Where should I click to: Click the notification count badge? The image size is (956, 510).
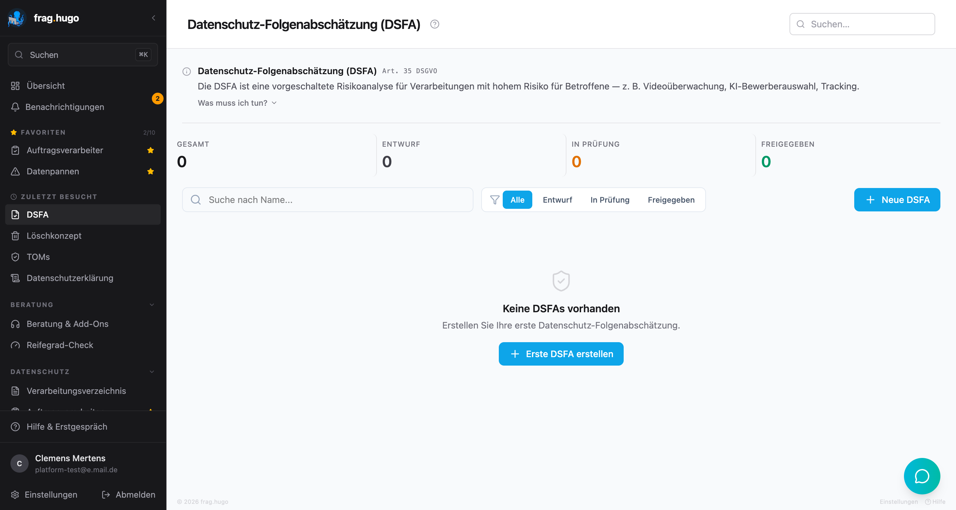point(157,98)
